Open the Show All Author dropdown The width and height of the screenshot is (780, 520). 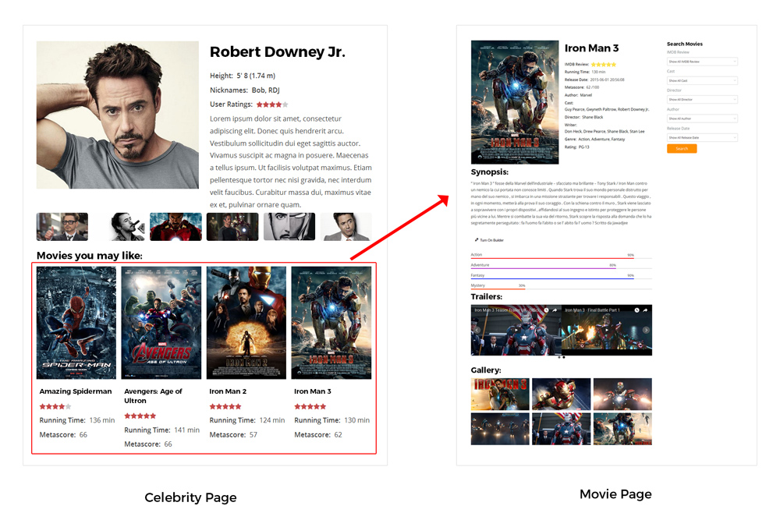point(702,119)
